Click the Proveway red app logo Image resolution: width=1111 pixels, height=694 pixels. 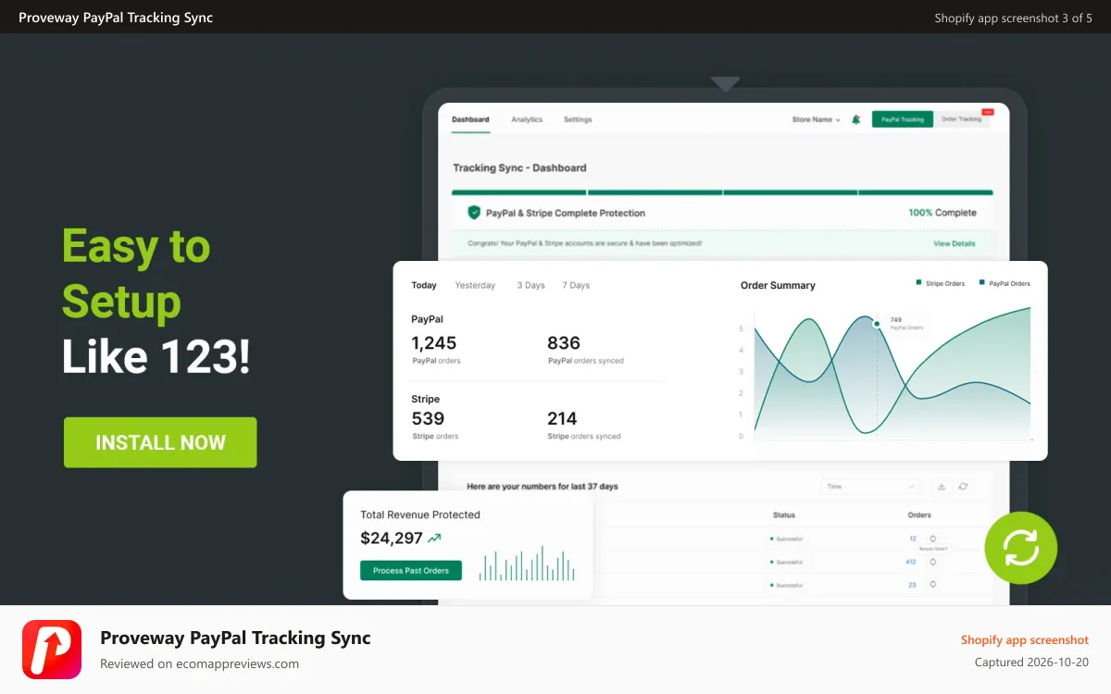click(52, 650)
